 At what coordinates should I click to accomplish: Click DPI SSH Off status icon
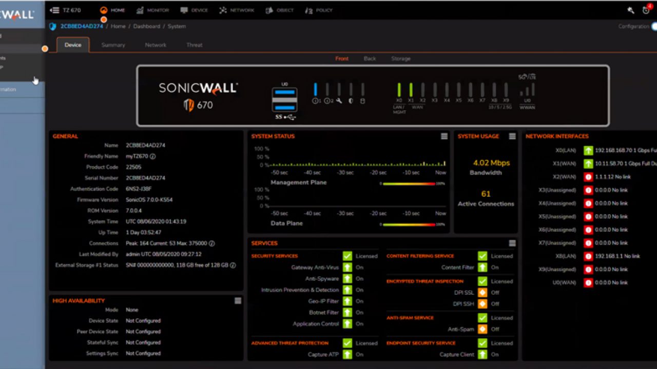click(482, 304)
